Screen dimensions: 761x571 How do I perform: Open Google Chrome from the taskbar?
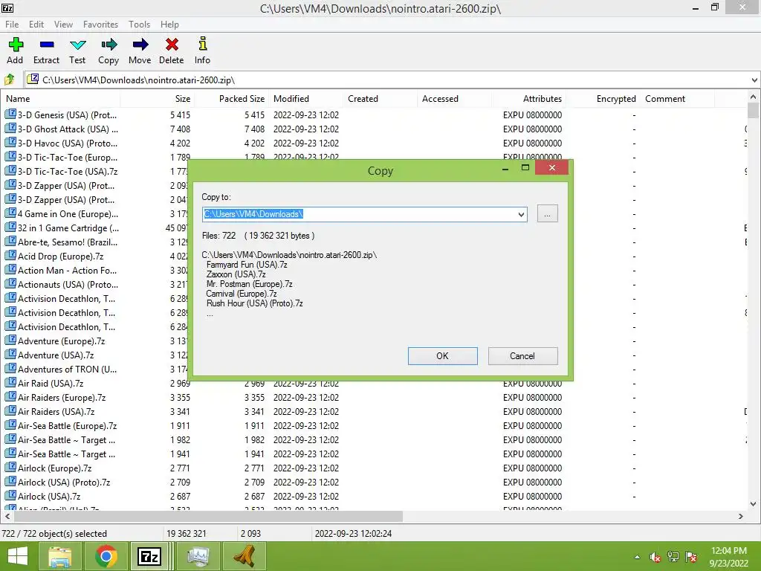[x=106, y=556]
